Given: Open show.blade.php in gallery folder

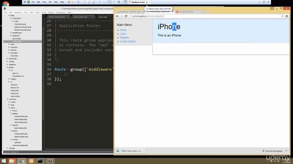Looking at the screenshot, I should [x=21, y=122].
